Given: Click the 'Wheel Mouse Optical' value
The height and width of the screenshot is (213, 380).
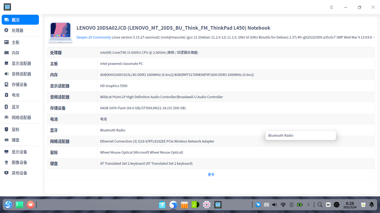Looking at the screenshot, I should (142, 152).
